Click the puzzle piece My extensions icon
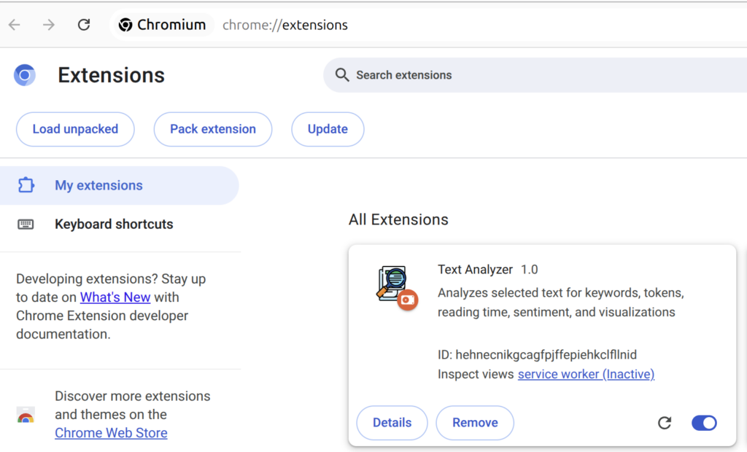The height and width of the screenshot is (452, 747). pos(26,185)
